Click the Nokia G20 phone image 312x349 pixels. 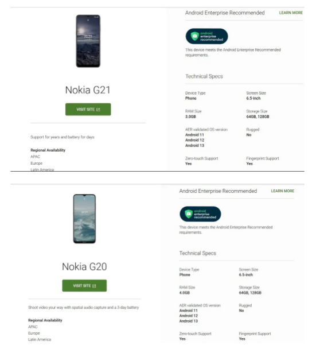click(84, 219)
